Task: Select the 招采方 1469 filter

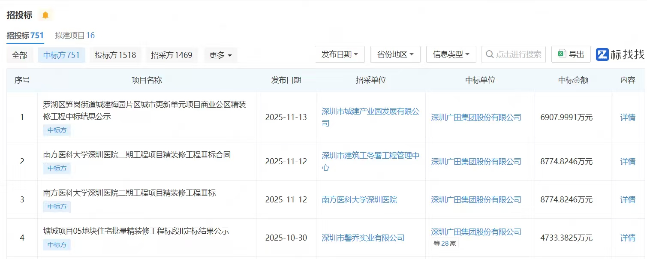Action: (x=172, y=55)
